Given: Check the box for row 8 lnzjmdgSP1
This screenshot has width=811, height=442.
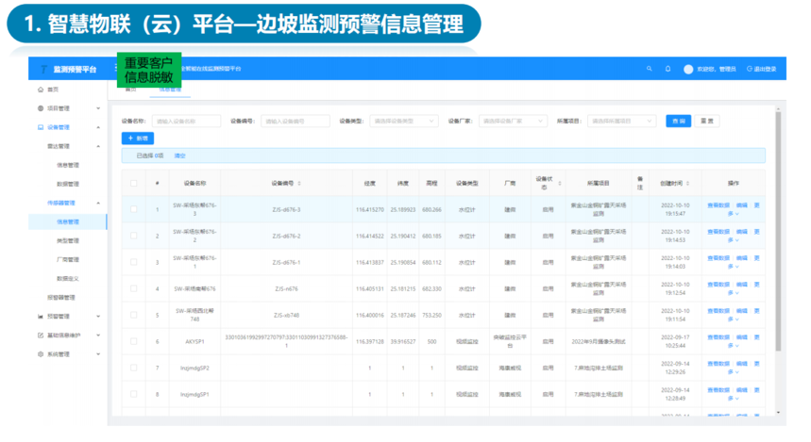Looking at the screenshot, I should [x=133, y=394].
